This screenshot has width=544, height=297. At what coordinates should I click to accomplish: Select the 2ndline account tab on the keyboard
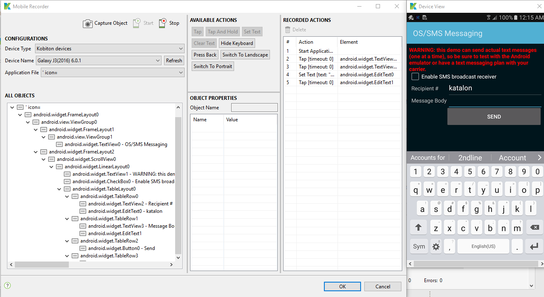click(469, 157)
